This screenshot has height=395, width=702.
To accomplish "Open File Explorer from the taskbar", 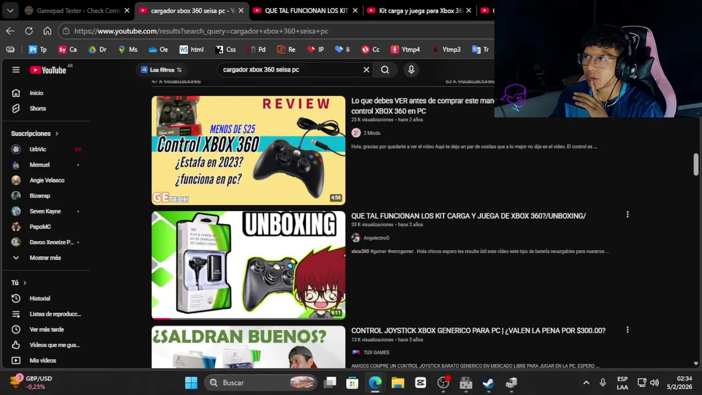I will pos(398,382).
